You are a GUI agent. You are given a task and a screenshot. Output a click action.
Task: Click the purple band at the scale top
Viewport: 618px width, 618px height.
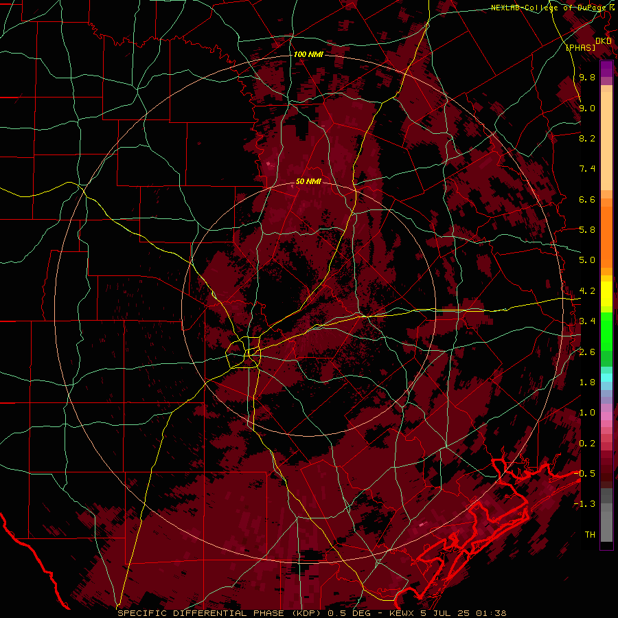point(606,69)
